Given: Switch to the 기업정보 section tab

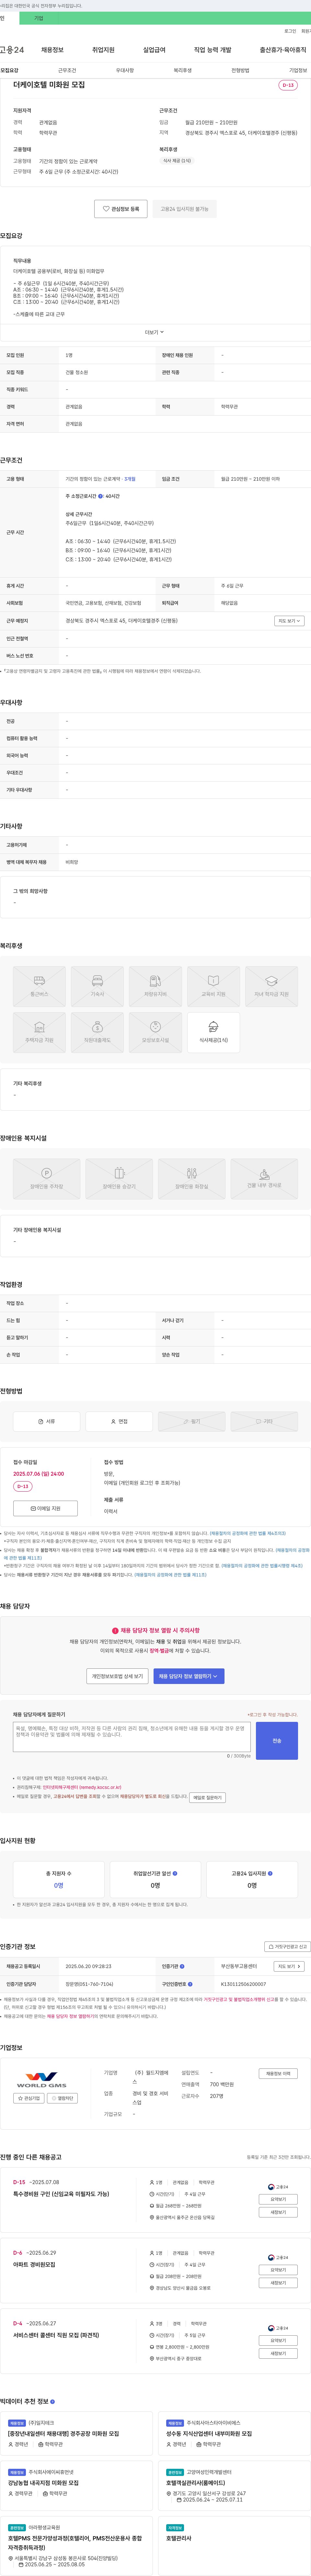Looking at the screenshot, I should pyautogui.click(x=298, y=71).
